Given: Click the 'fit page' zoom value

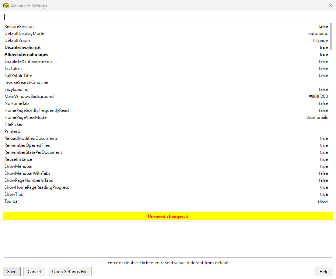Looking at the screenshot, I should pyautogui.click(x=320, y=40).
